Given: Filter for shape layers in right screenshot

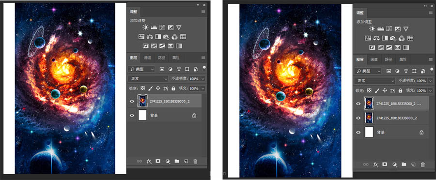Looking at the screenshot, I should pos(414,71).
